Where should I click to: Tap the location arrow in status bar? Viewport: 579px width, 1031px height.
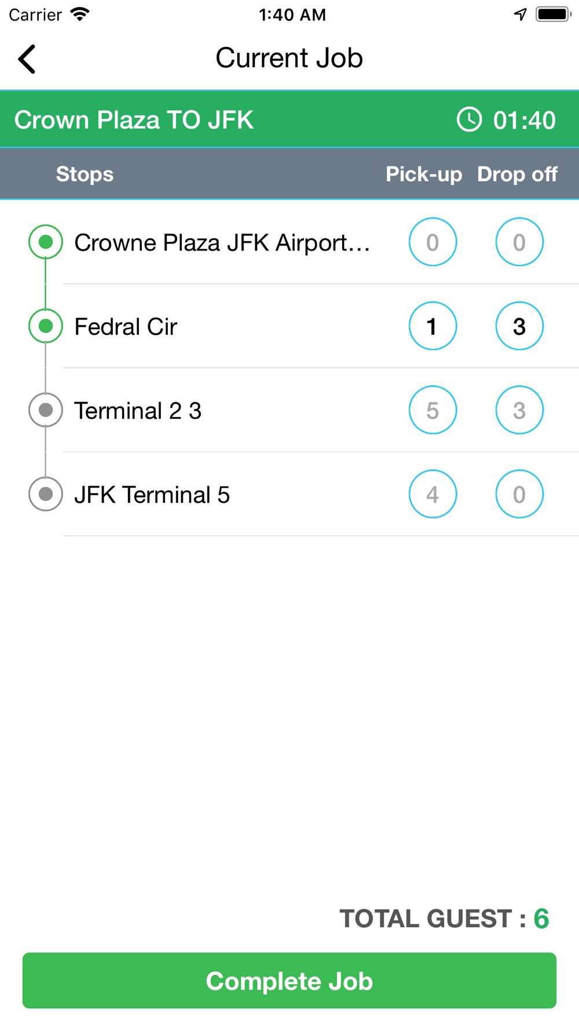pos(521,14)
